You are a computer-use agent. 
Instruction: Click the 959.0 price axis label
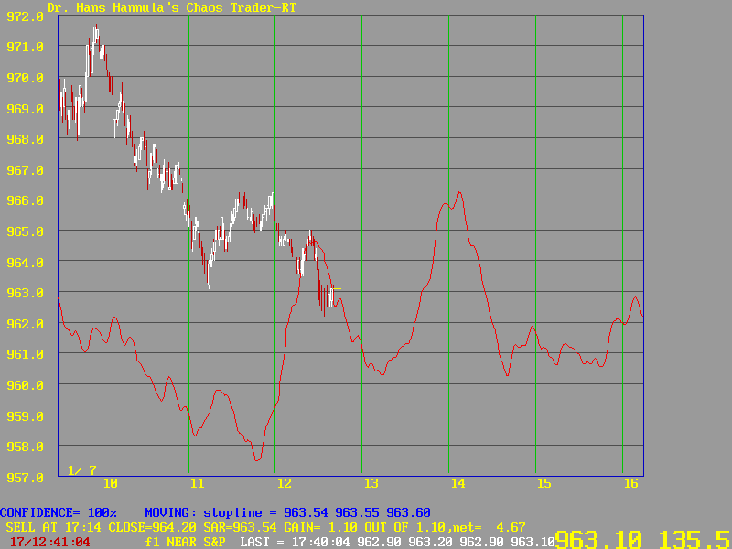(x=25, y=416)
